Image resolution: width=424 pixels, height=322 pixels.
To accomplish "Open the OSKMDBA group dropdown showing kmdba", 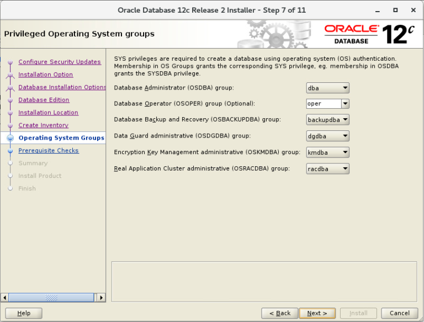I will 327,152.
